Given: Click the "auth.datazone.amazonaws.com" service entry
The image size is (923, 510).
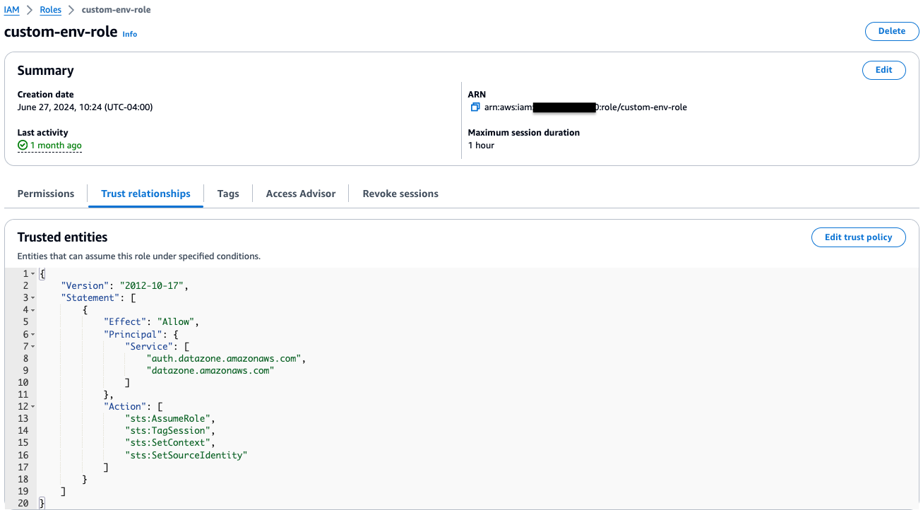Looking at the screenshot, I should pyautogui.click(x=226, y=358).
